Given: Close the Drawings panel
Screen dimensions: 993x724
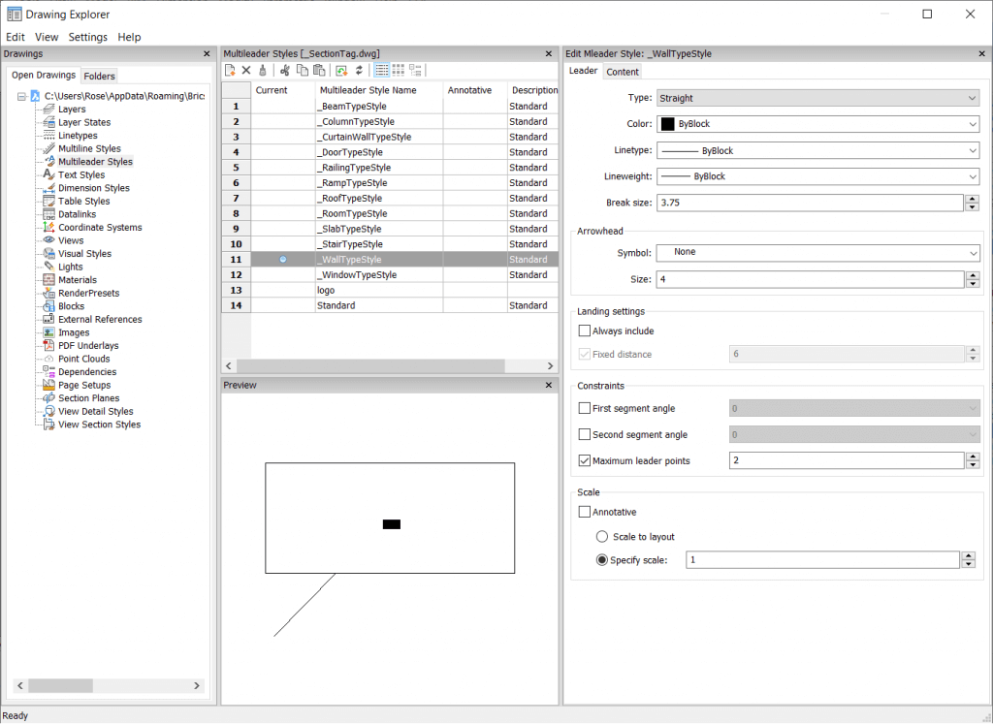Looking at the screenshot, I should click(x=207, y=54).
